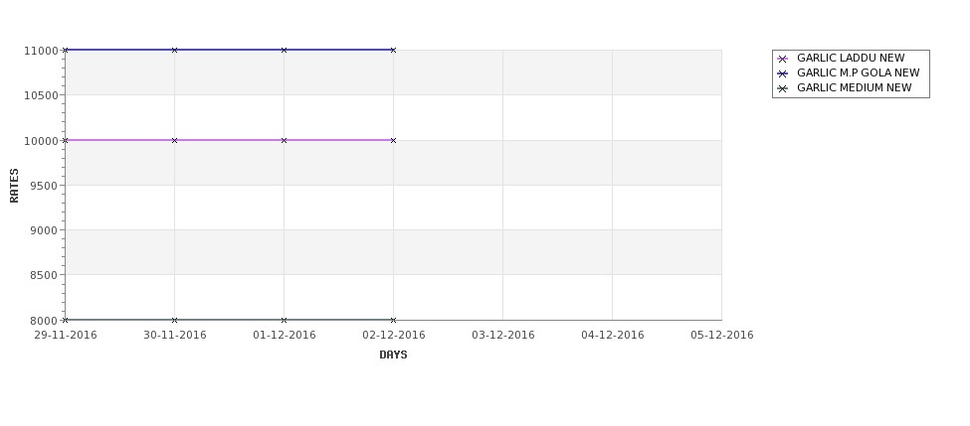Image resolution: width=970 pixels, height=426 pixels.
Task: Select the purple line's 01-12-2016 data point
Action: 284,140
